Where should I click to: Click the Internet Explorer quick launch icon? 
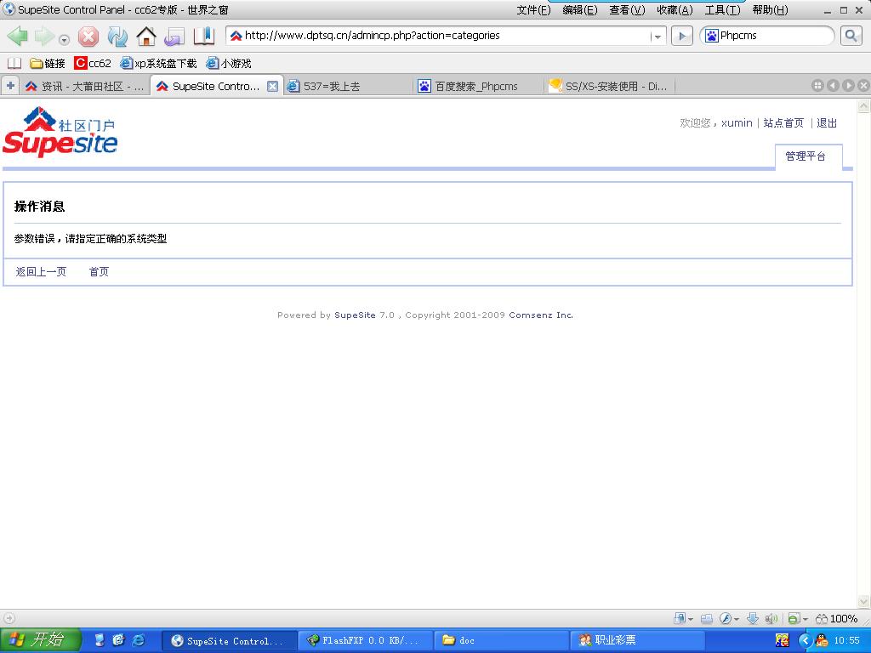[x=139, y=640]
